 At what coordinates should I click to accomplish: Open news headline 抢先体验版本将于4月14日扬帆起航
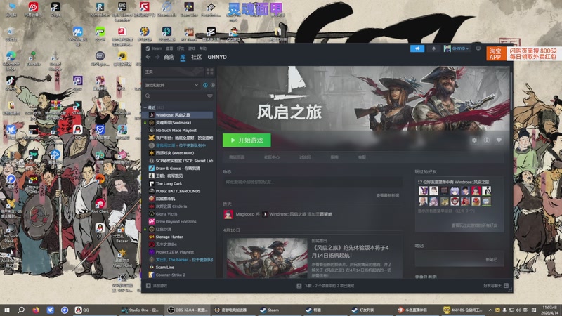(x=350, y=251)
